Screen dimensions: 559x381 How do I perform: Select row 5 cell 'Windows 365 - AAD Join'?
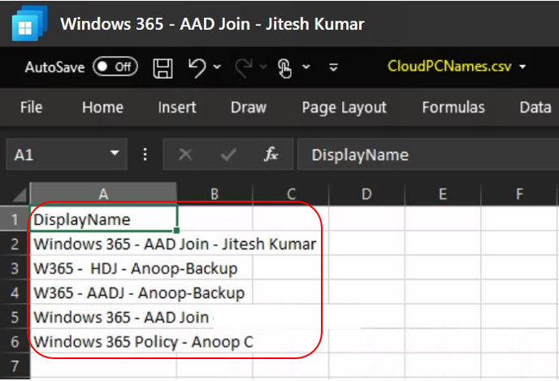pyautogui.click(x=104, y=317)
